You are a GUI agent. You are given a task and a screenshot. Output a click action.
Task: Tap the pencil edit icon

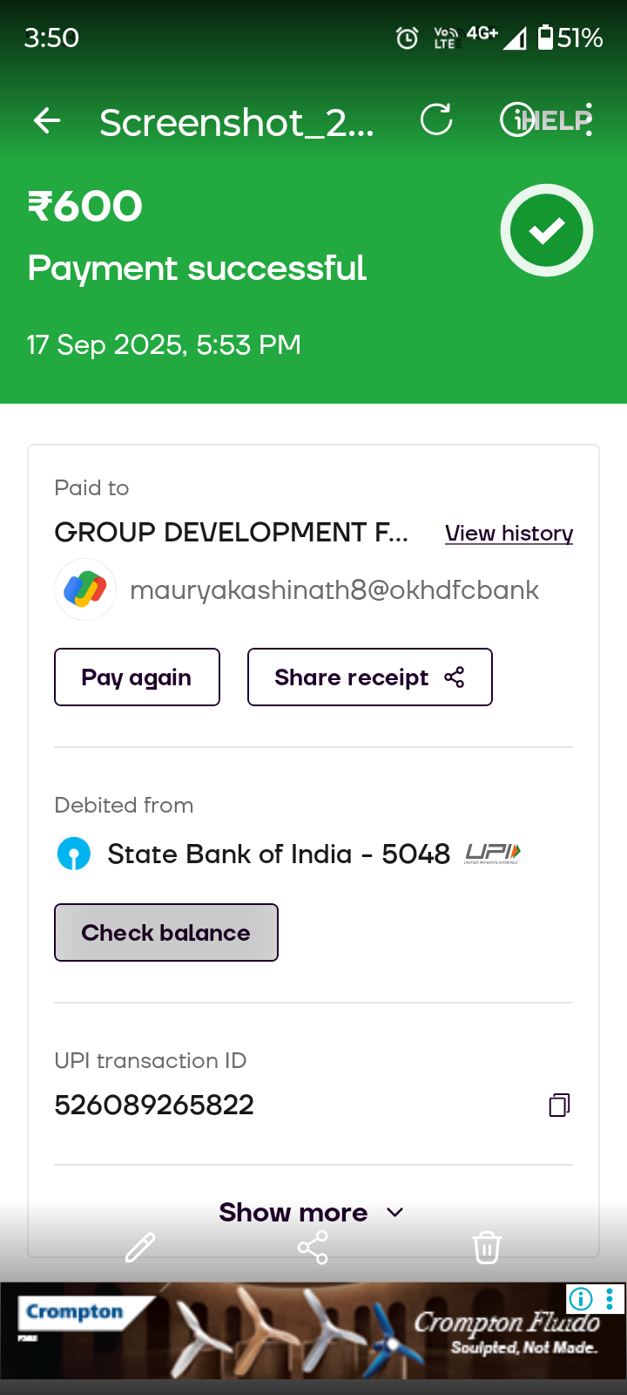click(140, 1248)
